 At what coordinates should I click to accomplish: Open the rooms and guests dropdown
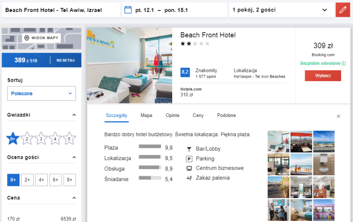280,10
